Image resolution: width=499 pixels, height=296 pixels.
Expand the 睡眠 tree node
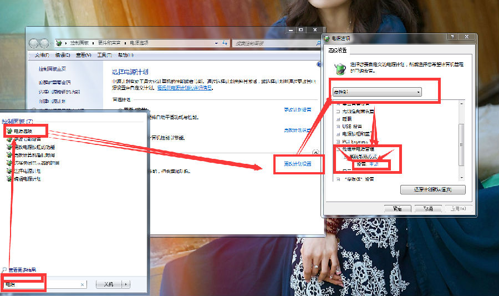(338, 118)
